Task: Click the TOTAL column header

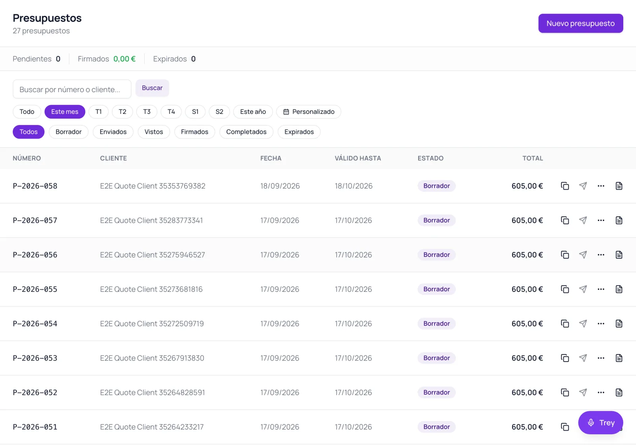Action: point(533,158)
